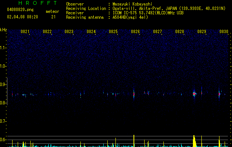
Task: Click the 0.7 frequency axis label
Action: [3, 121]
